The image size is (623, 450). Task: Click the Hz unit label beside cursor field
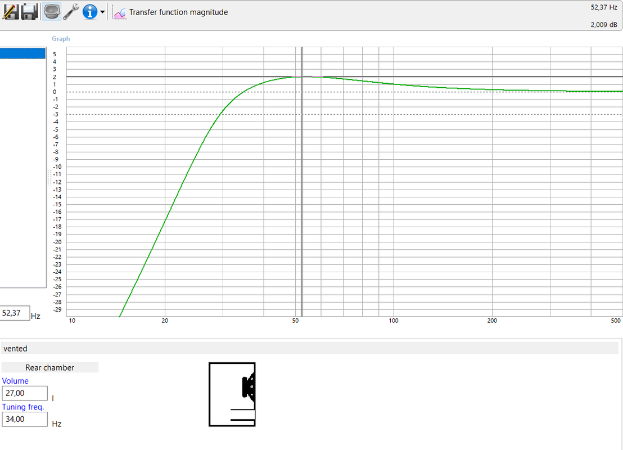tap(35, 317)
